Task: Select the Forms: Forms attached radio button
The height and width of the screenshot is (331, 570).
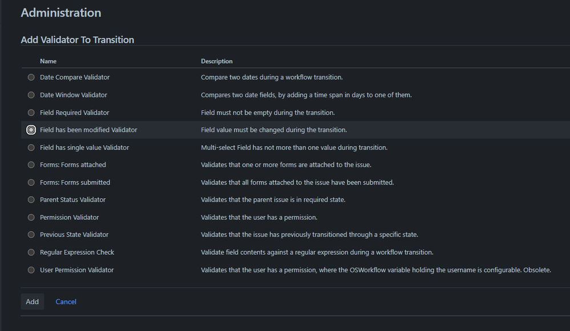Action: click(x=31, y=165)
